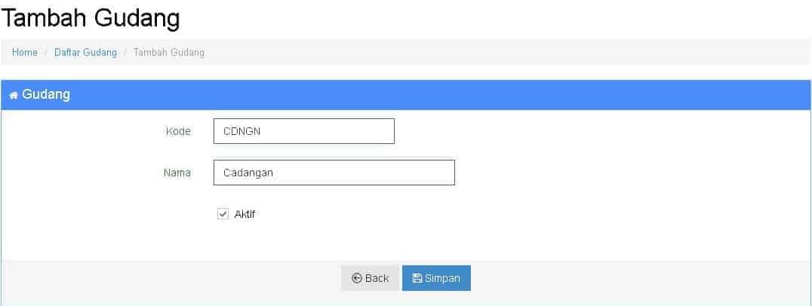This screenshot has width=812, height=306.
Task: Click the floppy disk save icon
Action: 417,278
